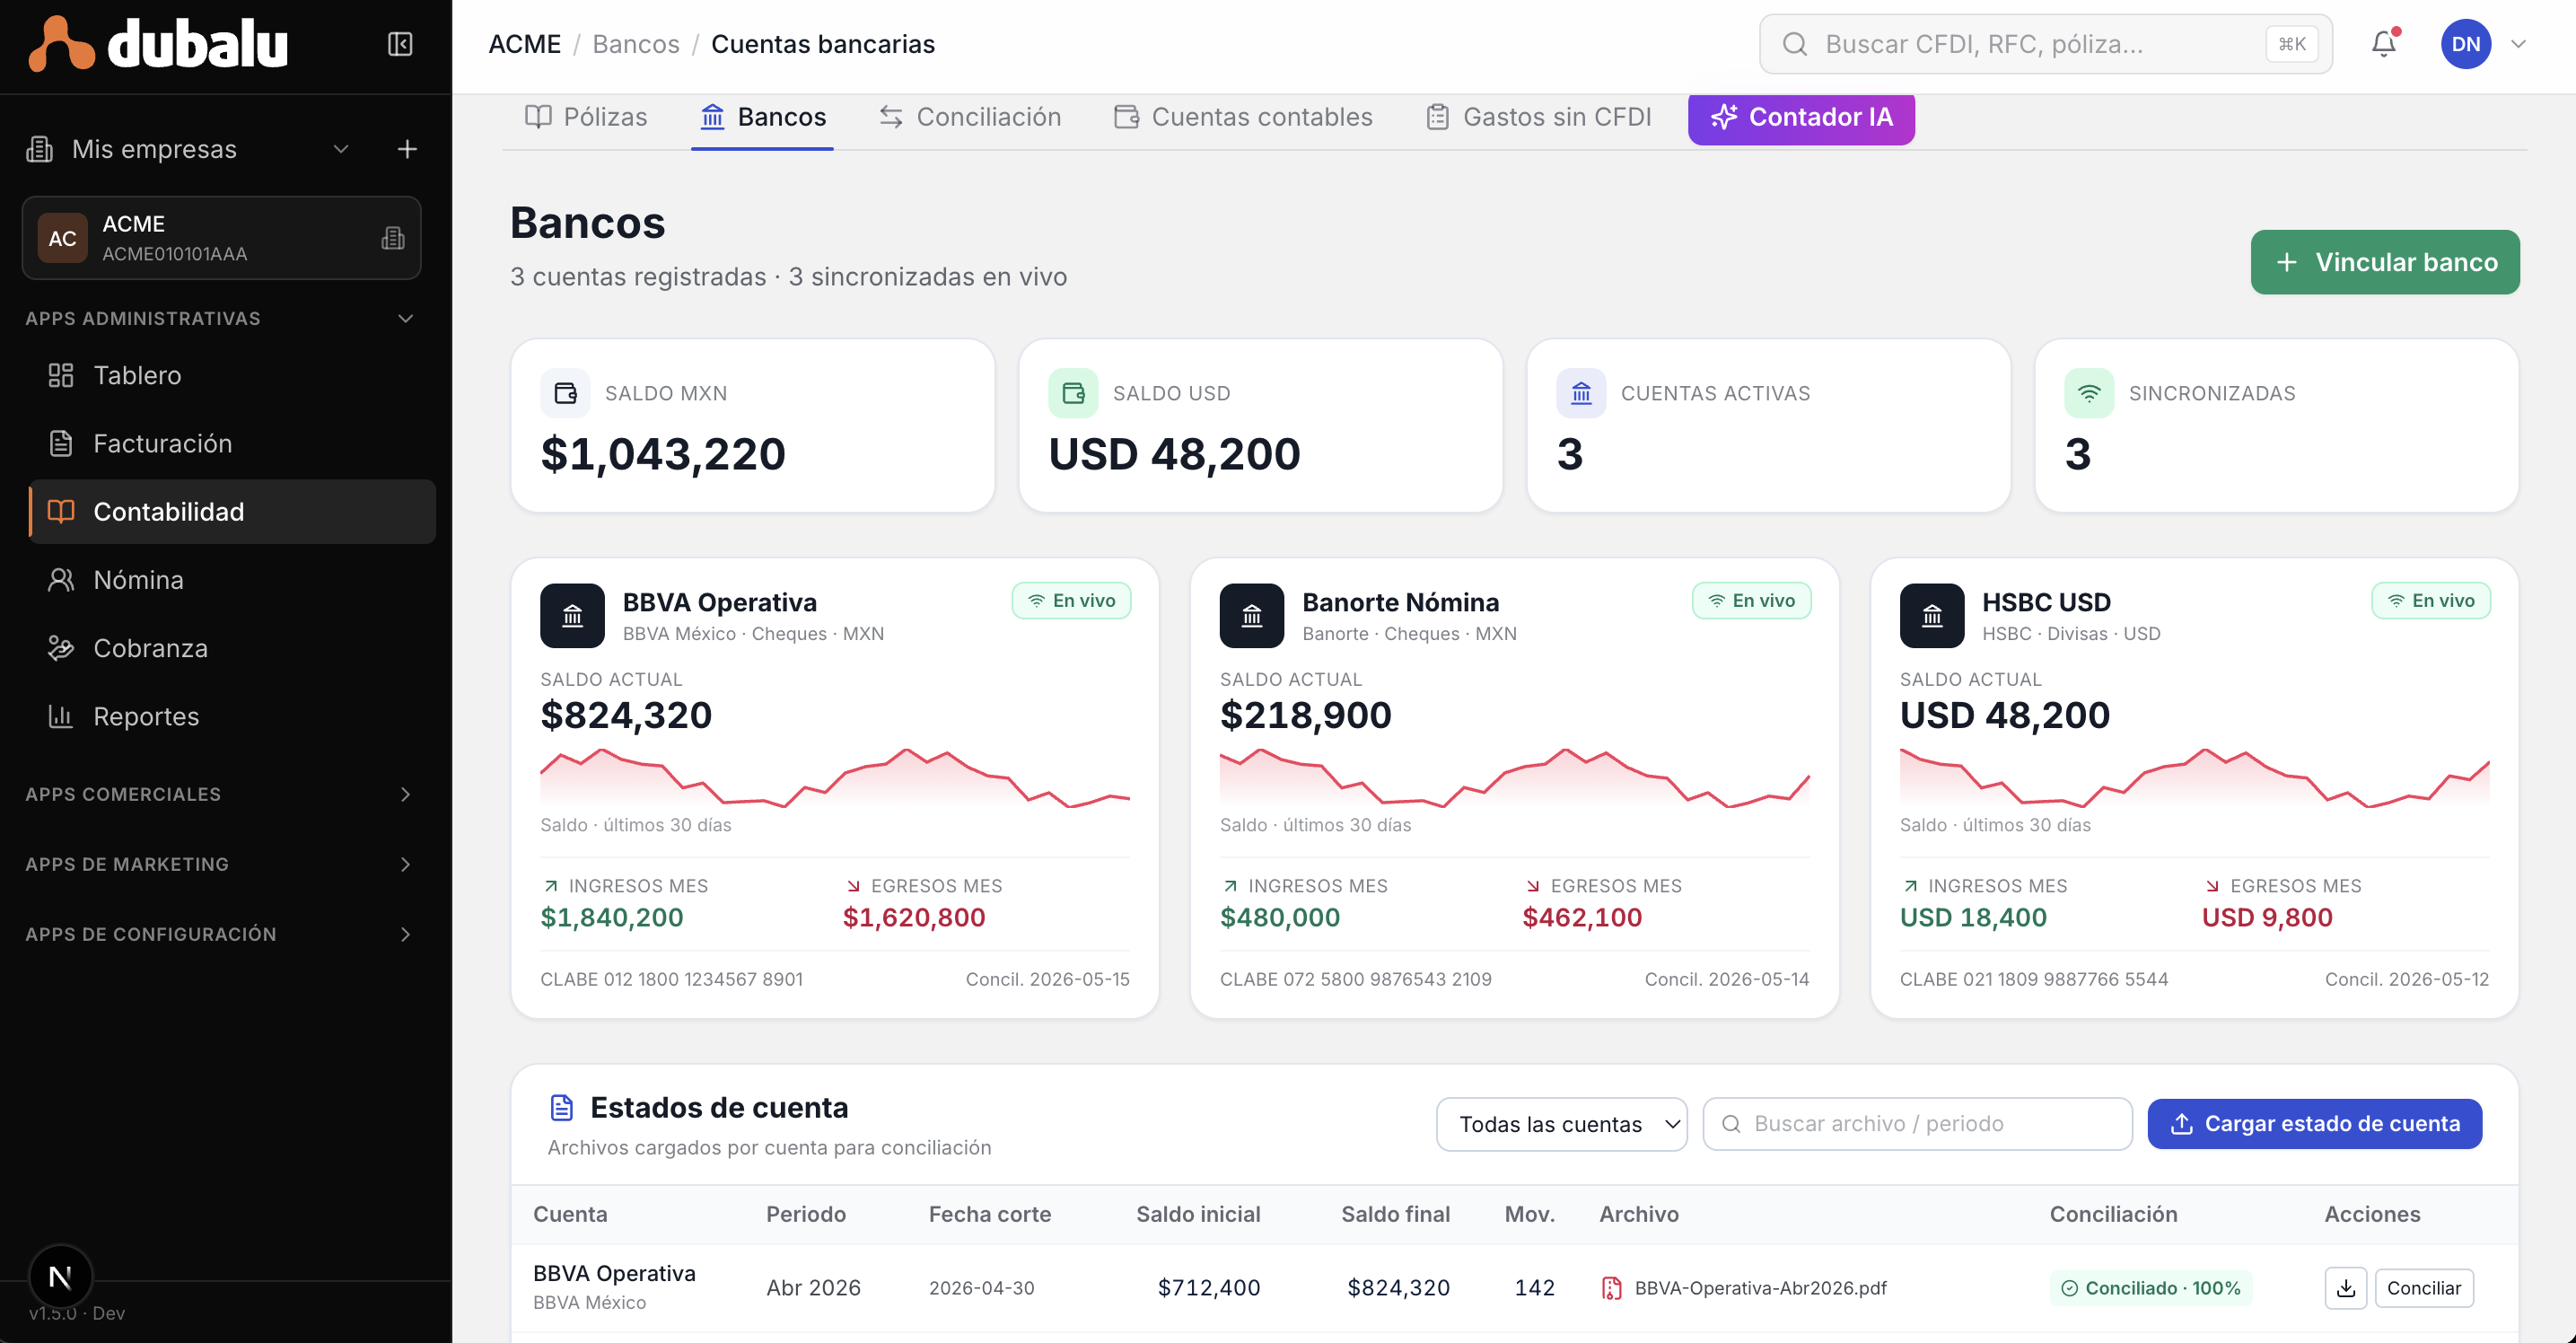Collapse Apps Administrativas section

click(405, 318)
